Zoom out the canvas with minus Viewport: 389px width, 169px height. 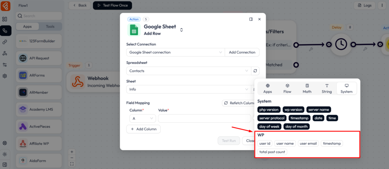72,158
